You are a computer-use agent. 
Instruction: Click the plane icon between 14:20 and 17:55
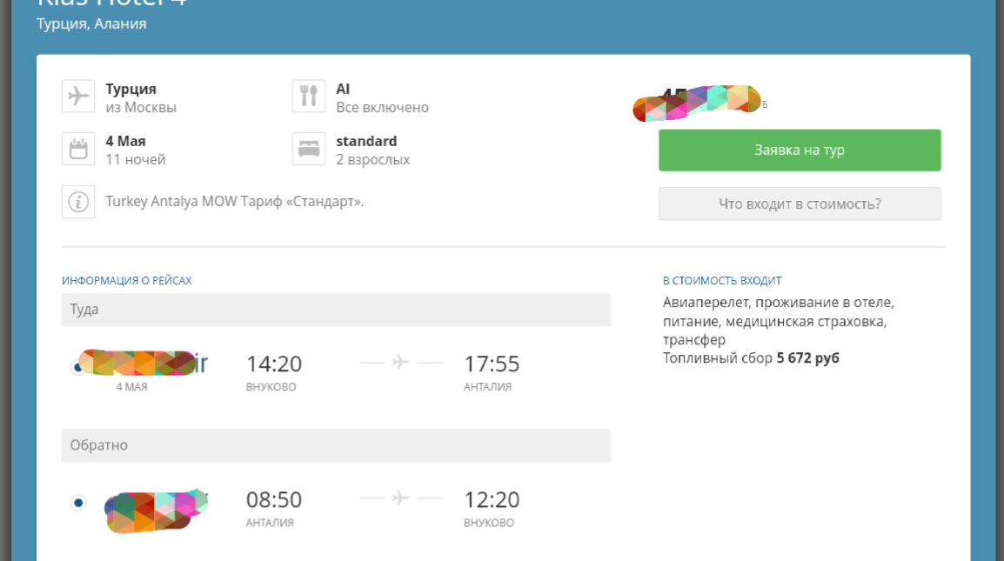[x=400, y=363]
